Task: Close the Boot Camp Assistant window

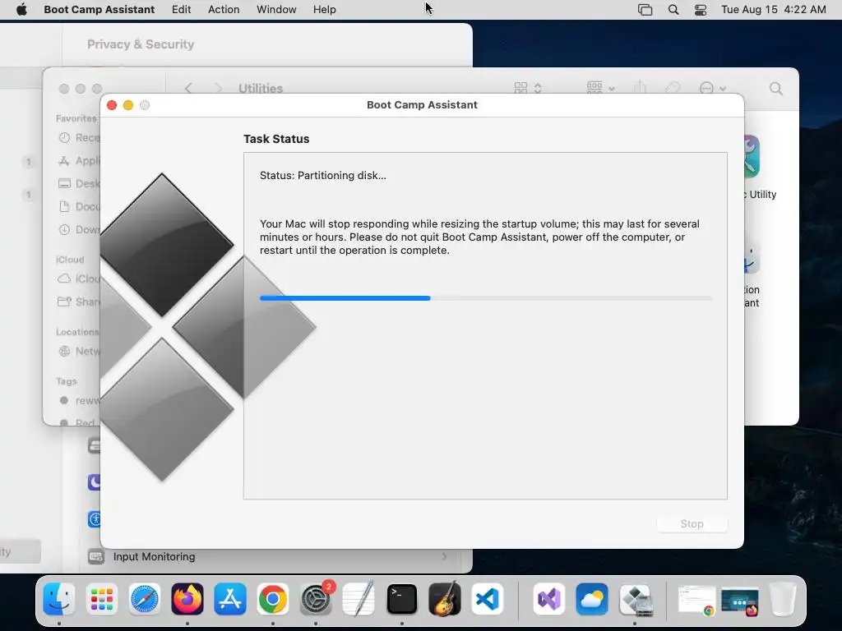Action: coord(112,105)
